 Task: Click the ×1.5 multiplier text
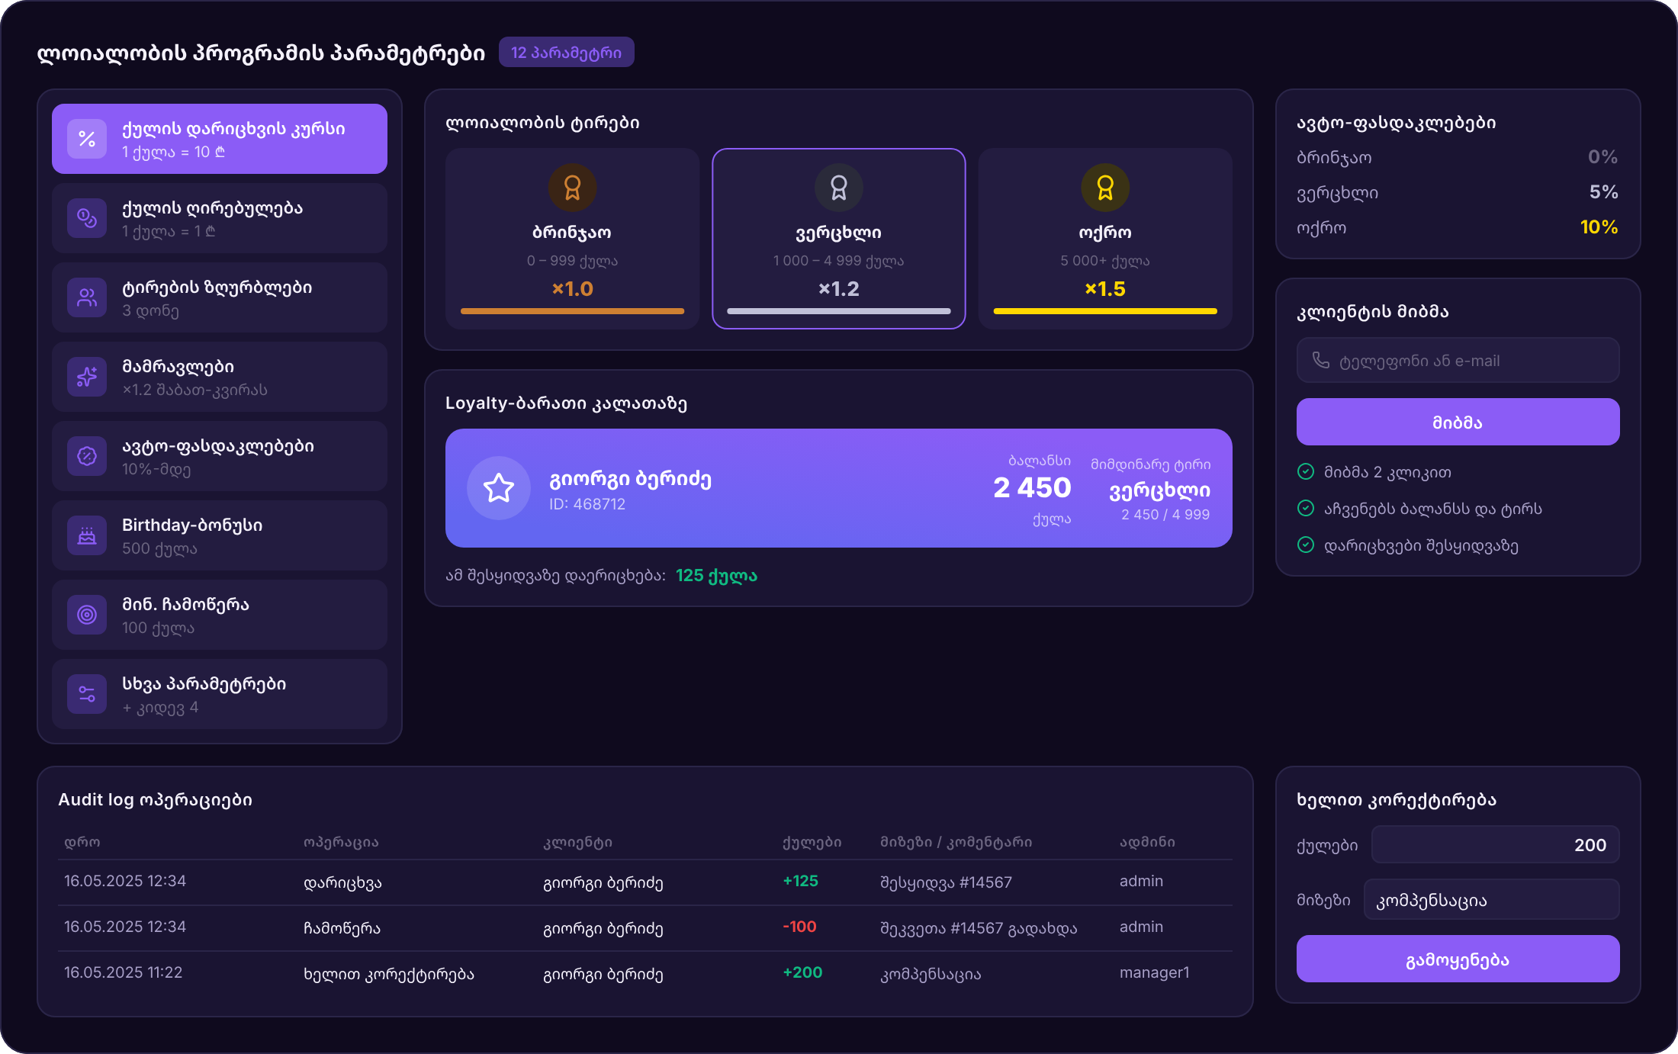pyautogui.click(x=1105, y=288)
